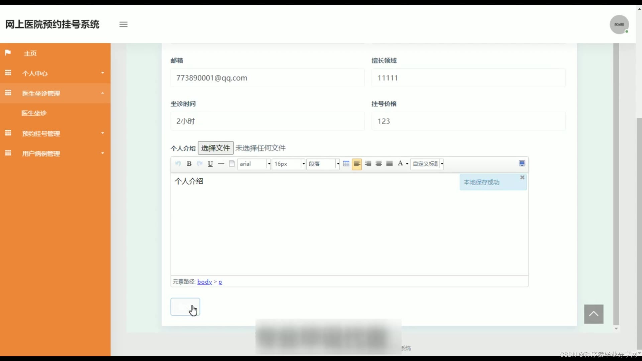Open font color picker arrow

point(407,164)
